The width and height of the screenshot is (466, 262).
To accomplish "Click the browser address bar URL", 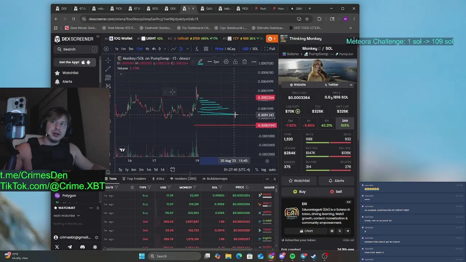I will tap(143, 19).
